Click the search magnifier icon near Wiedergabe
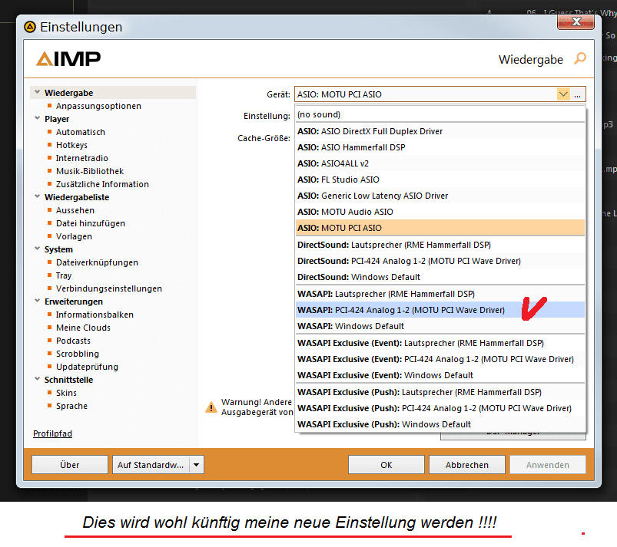The width and height of the screenshot is (617, 547). point(579,59)
